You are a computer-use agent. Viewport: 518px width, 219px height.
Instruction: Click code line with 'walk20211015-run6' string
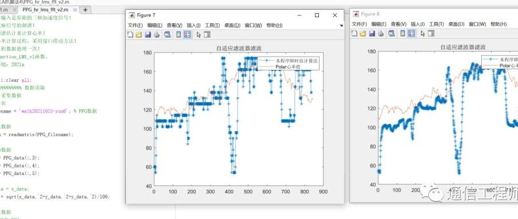[x=49, y=112]
